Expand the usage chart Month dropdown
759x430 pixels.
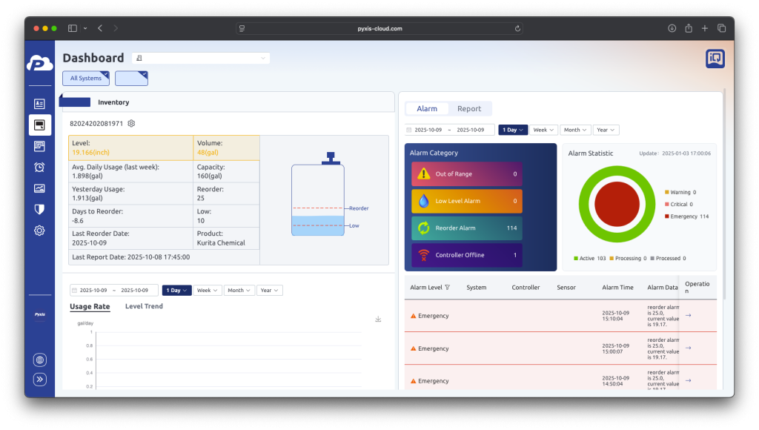238,291
